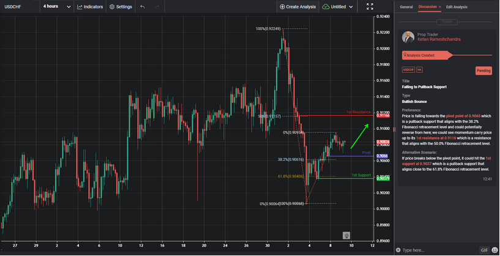Select the 1st Support price label
The image size is (500, 256).
point(382,179)
